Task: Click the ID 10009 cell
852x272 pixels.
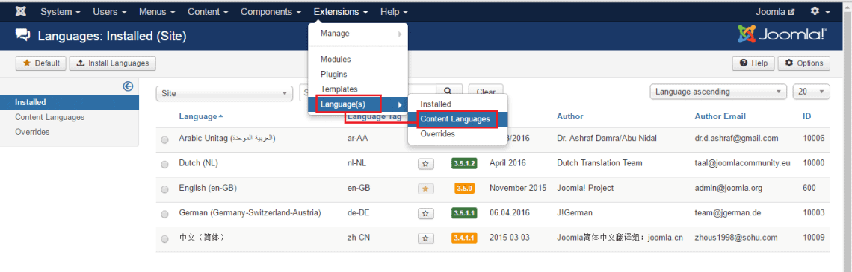Action: click(813, 237)
